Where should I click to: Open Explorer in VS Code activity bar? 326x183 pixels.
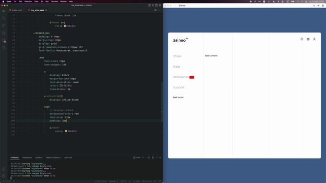[4, 11]
